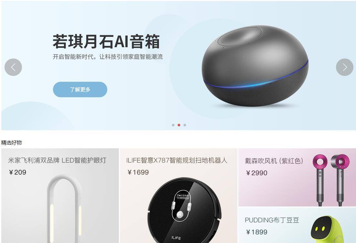Go to the previous carousel slide arrow
The width and height of the screenshot is (356, 243).
pyautogui.click(x=13, y=67)
